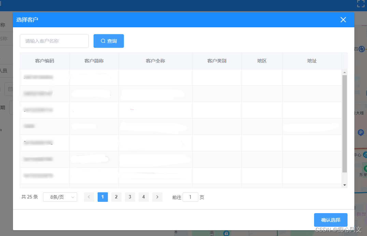Click the fullscreen brackets icon top-right corner
This screenshot has width=367, height=236.
361,4
